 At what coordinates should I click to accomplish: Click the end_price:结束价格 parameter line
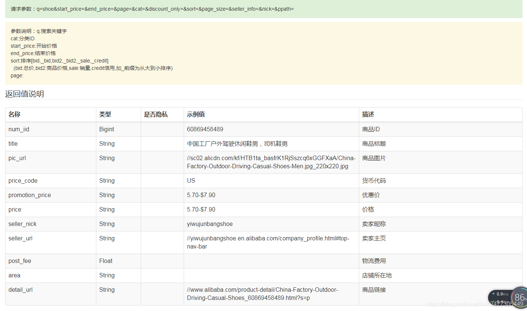[x=33, y=53]
